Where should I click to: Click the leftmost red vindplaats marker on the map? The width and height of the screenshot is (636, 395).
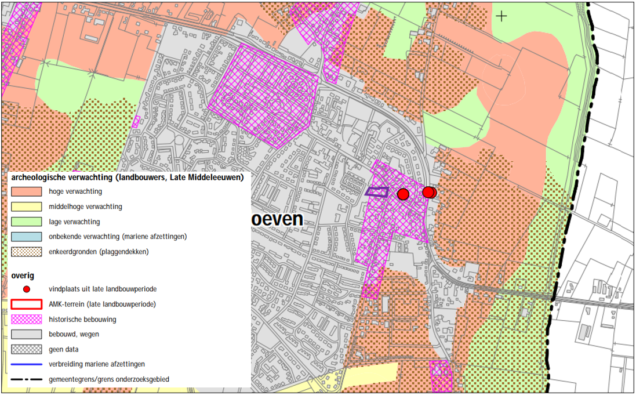(403, 194)
